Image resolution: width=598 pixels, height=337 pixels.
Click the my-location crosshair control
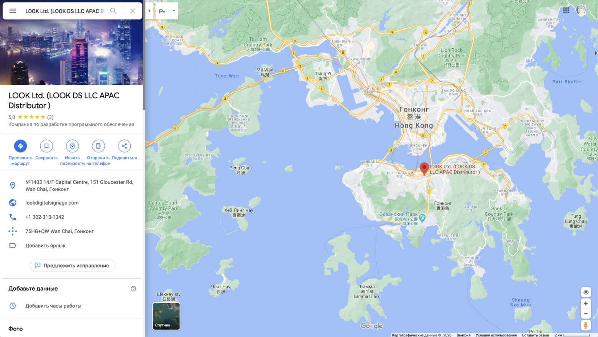[x=586, y=292]
